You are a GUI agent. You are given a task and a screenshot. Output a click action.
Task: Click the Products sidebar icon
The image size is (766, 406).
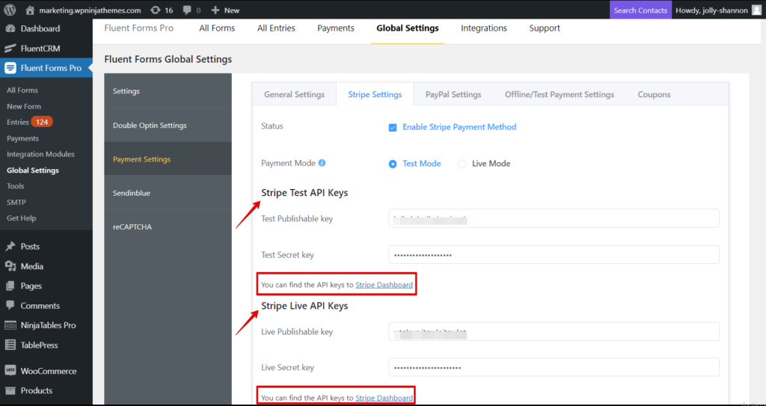point(10,390)
